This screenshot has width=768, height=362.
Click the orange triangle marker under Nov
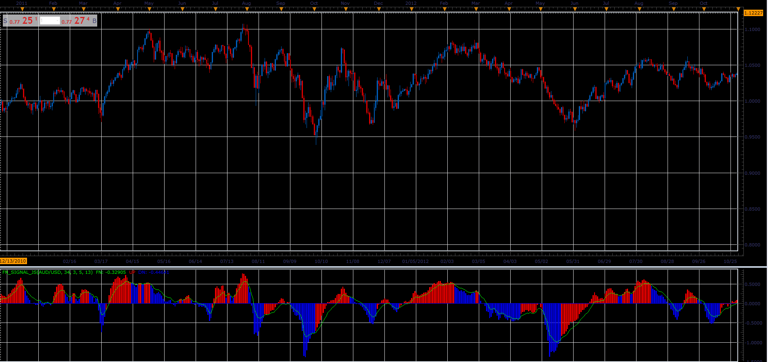click(345, 9)
